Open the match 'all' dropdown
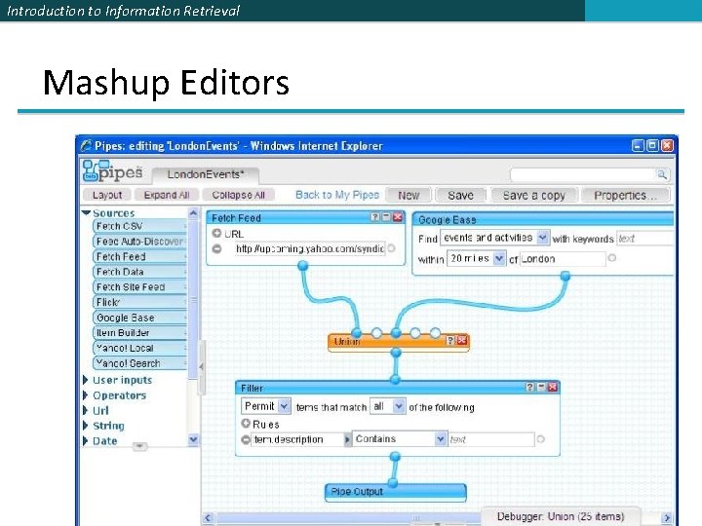Screen dimensions: 702x526 click(398, 406)
